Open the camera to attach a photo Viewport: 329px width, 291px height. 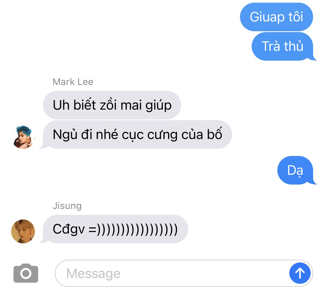point(26,273)
